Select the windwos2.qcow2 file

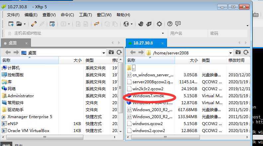click(x=146, y=131)
